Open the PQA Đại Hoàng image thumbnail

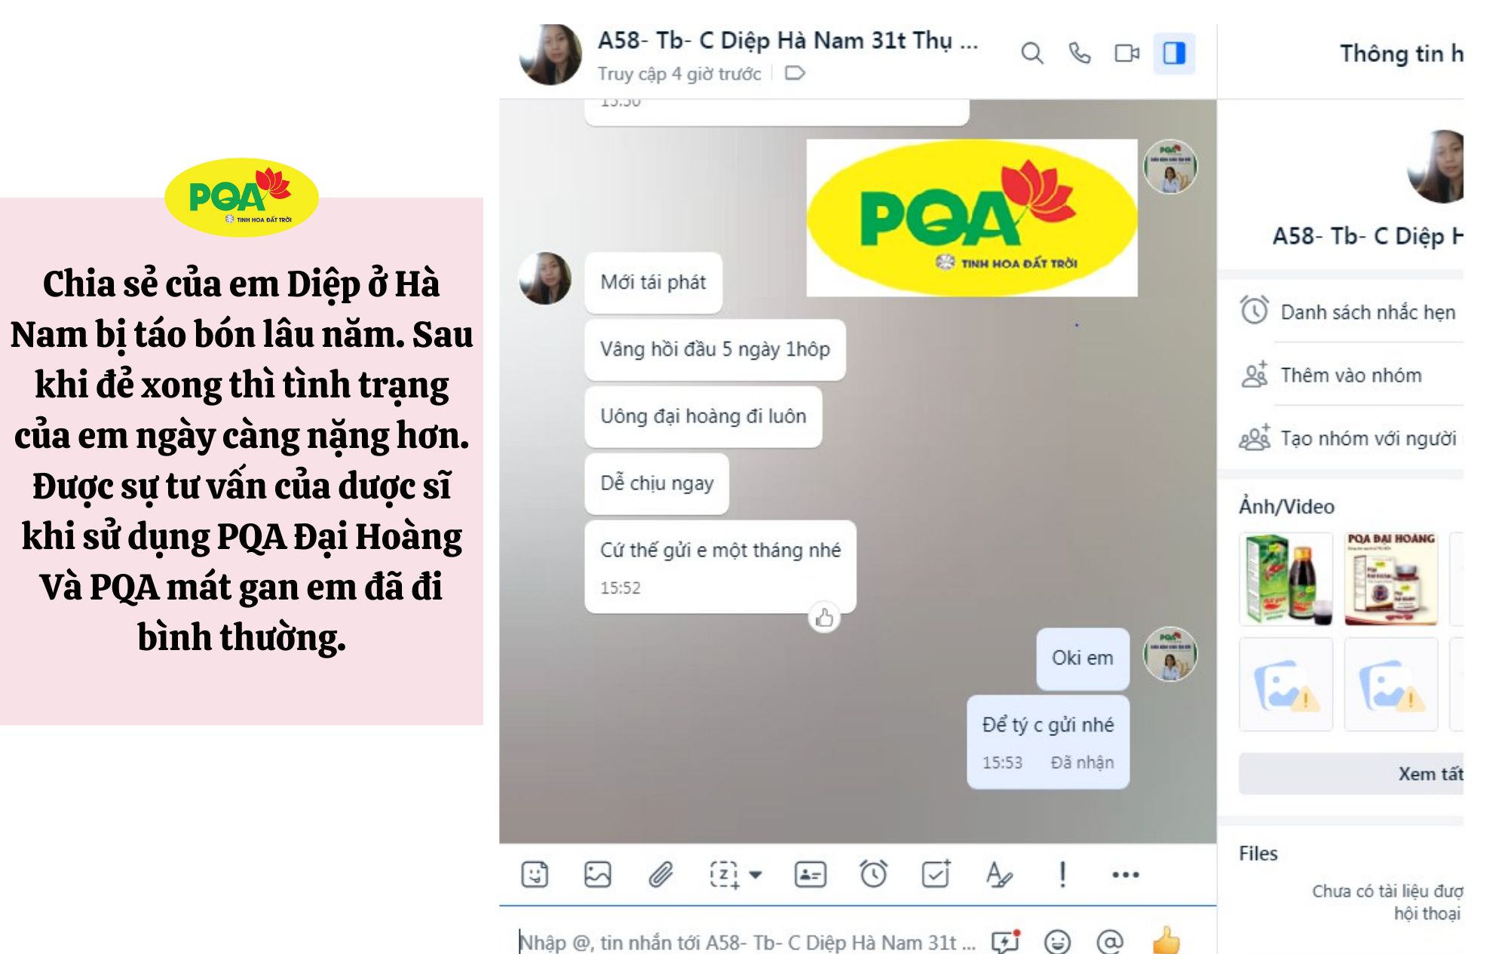[x=1391, y=579]
